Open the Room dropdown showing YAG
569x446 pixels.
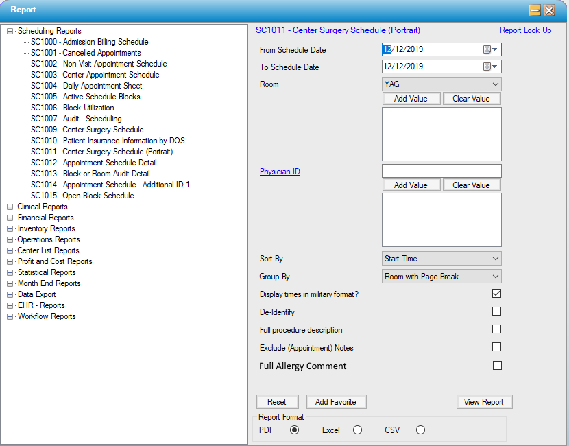pos(441,84)
